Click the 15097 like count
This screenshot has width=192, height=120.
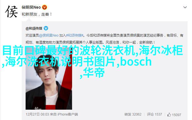(176, 115)
